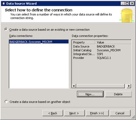Screen dimensions: 136x120
Task: Click the Value column header
Action: [113, 42]
